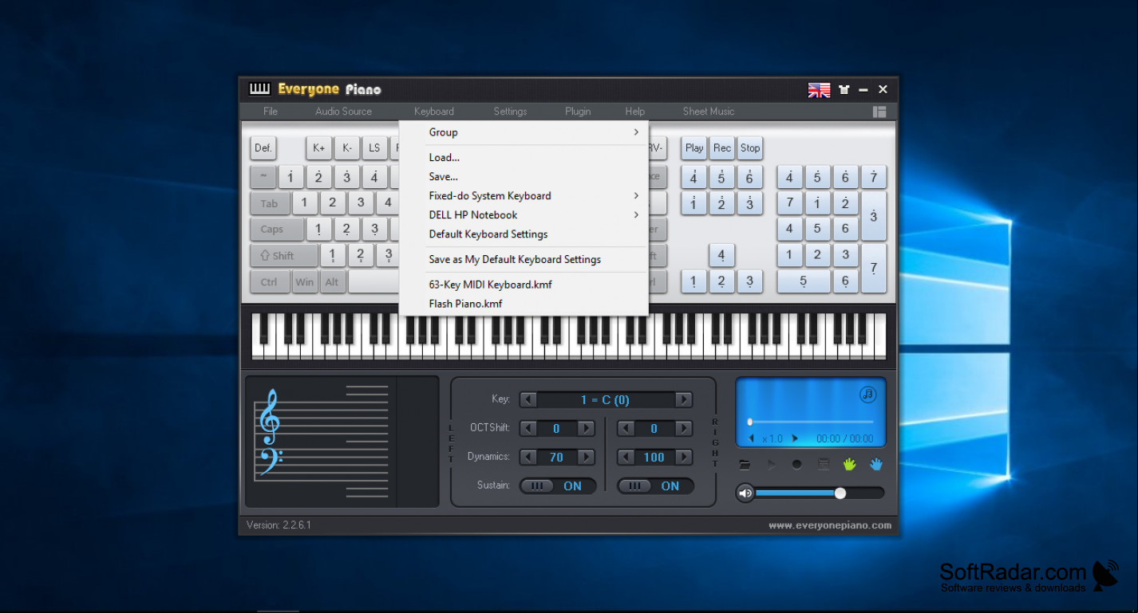Click the Def. button
This screenshot has width=1138, height=613.
point(263,148)
